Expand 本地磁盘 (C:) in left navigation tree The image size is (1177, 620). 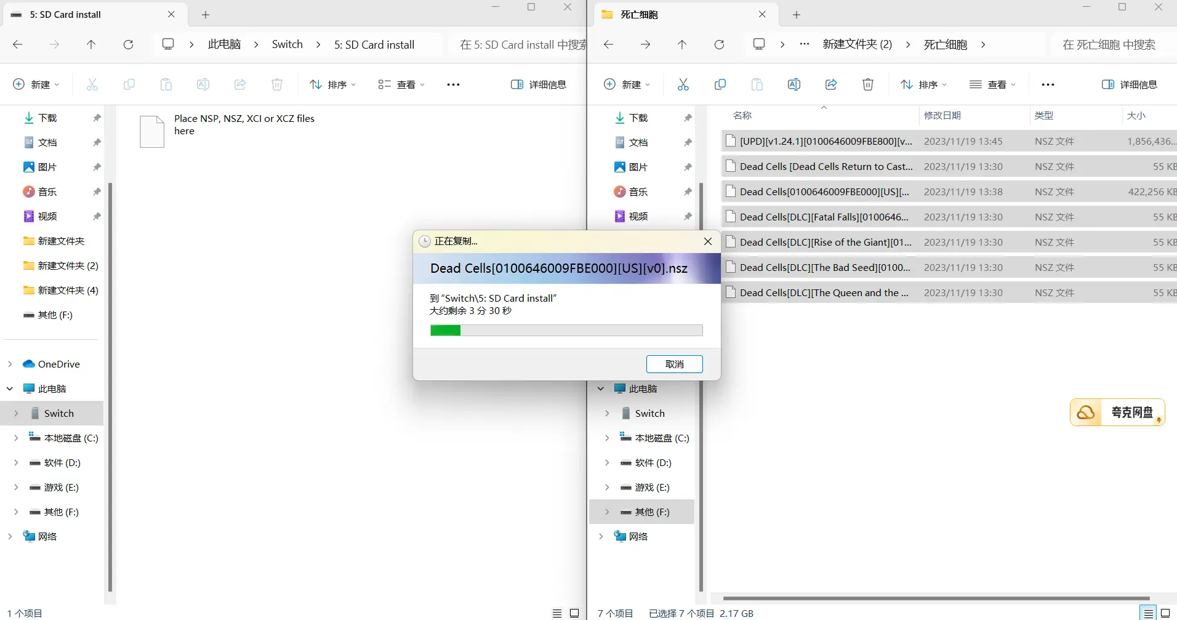point(16,438)
